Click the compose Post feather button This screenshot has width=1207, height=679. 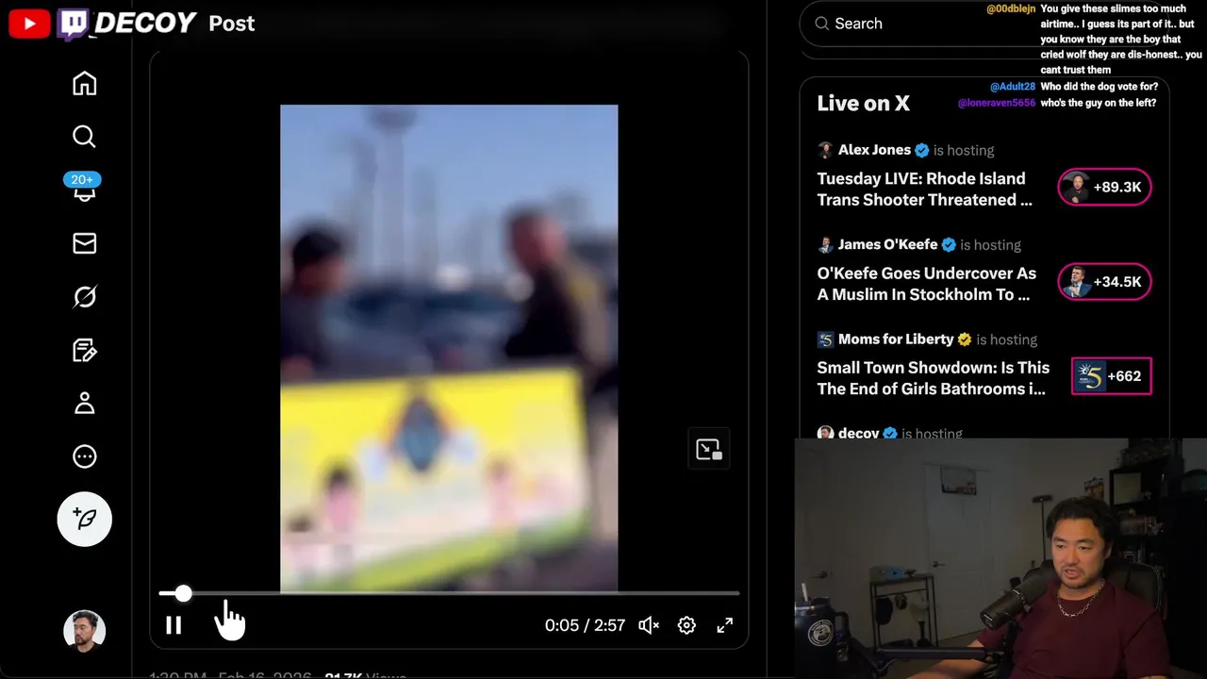(x=85, y=519)
